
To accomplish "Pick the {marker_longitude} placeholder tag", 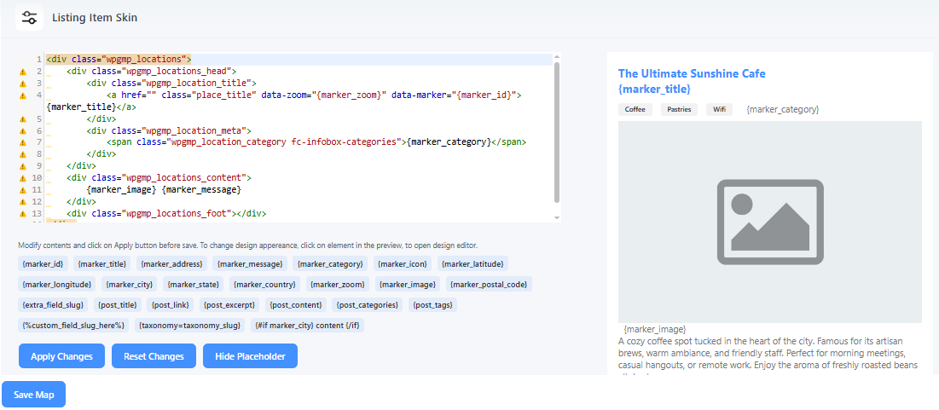I will (x=57, y=285).
